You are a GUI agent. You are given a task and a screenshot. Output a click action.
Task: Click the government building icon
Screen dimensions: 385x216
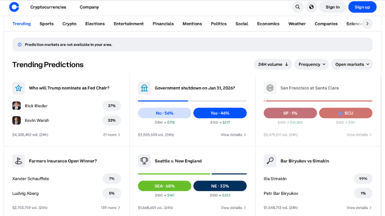(x=144, y=88)
